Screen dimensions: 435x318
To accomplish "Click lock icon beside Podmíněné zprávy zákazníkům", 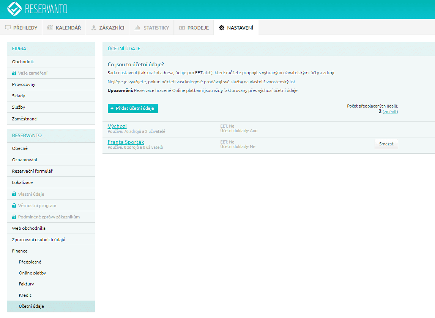I will click(14, 217).
